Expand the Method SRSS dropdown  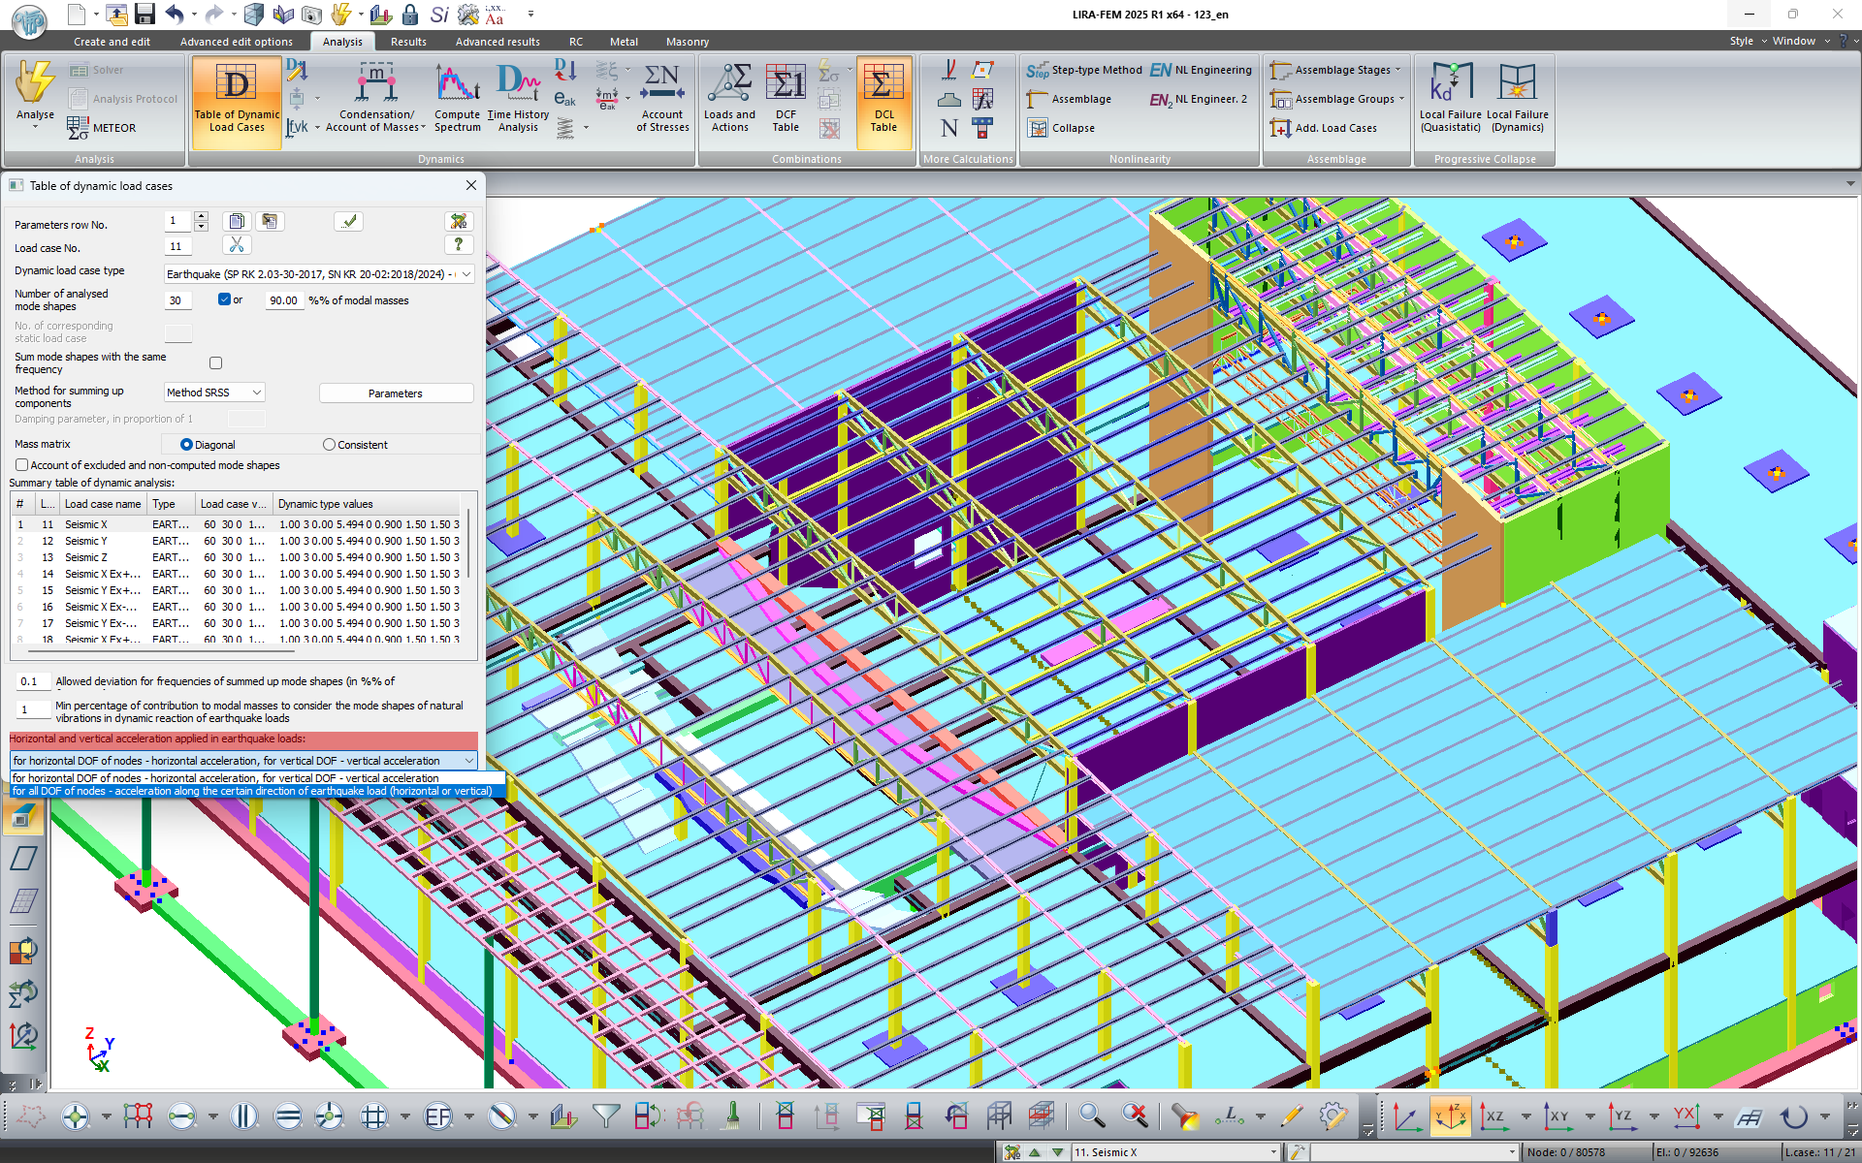coord(256,393)
